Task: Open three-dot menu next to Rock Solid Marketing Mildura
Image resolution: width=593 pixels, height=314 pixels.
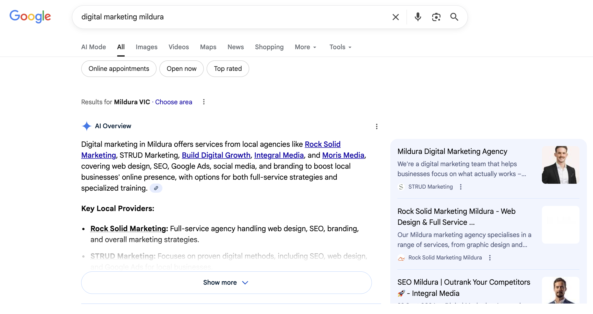Action: tap(490, 258)
